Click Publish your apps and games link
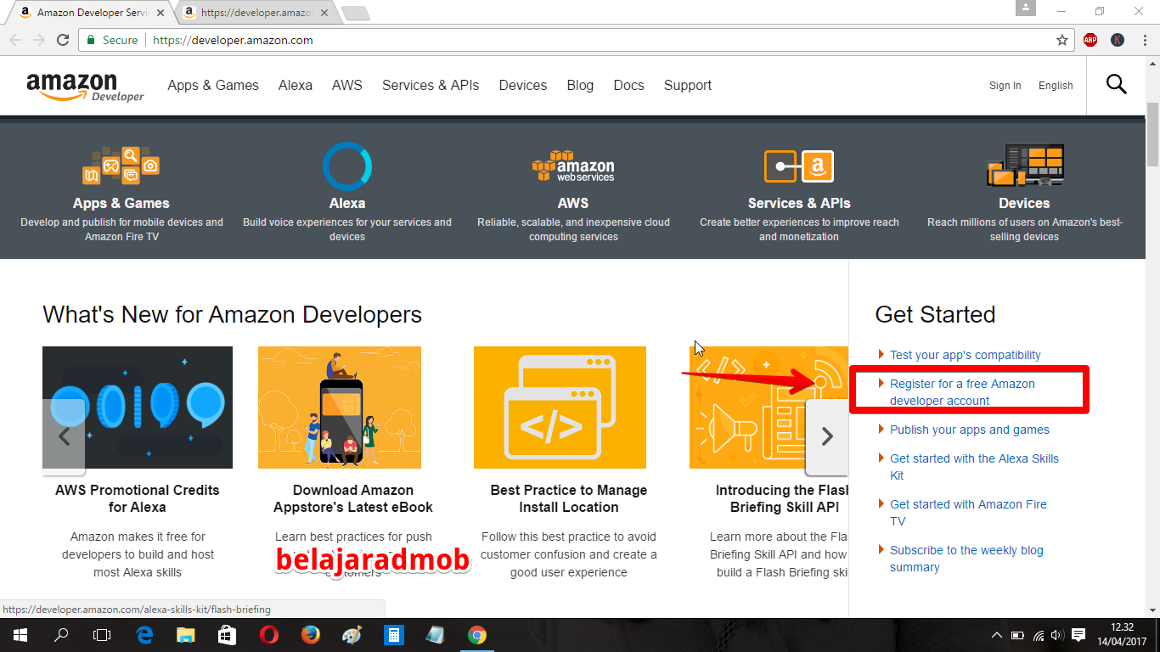Viewport: 1160px width, 652px height. [970, 430]
